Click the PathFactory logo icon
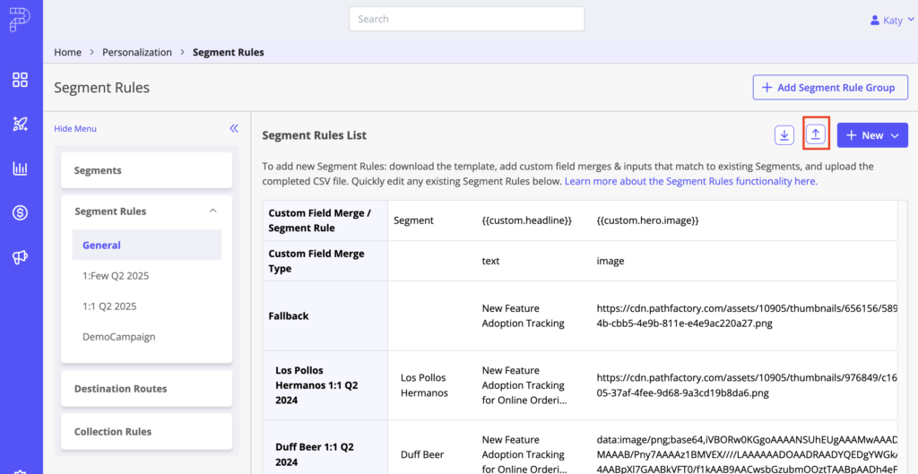 21,19
